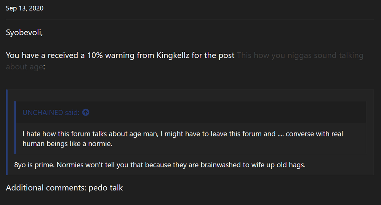The height and width of the screenshot is (205, 381).
Task: Select the "Syobevoli," greeting line
Action: click(x=24, y=33)
